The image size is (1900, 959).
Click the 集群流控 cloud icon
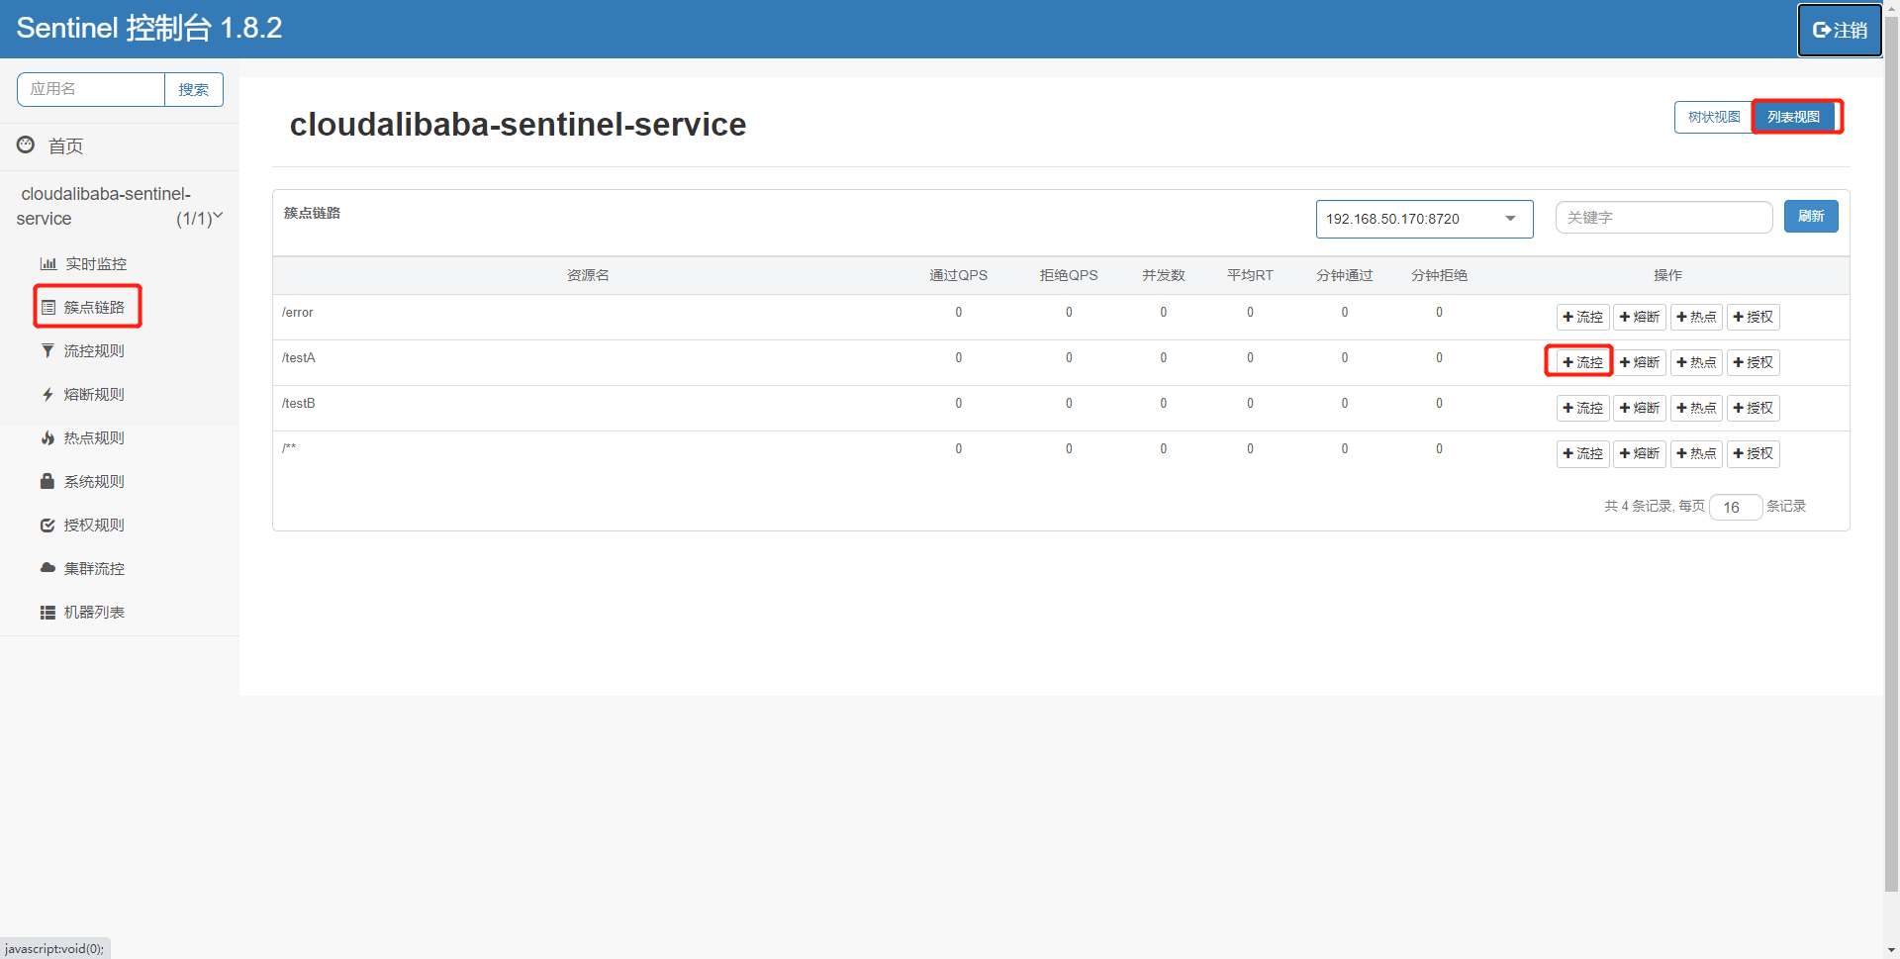[47, 568]
